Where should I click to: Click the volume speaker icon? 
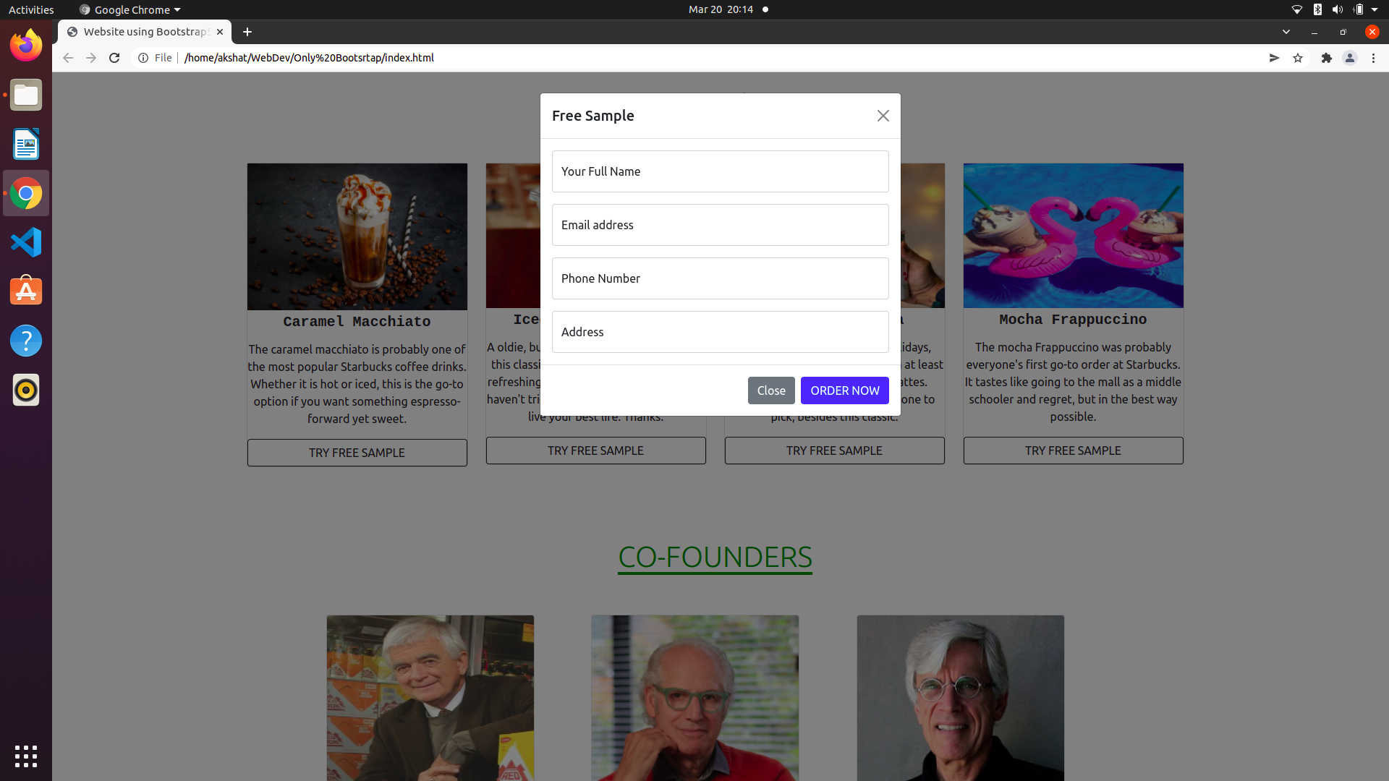(x=1337, y=9)
